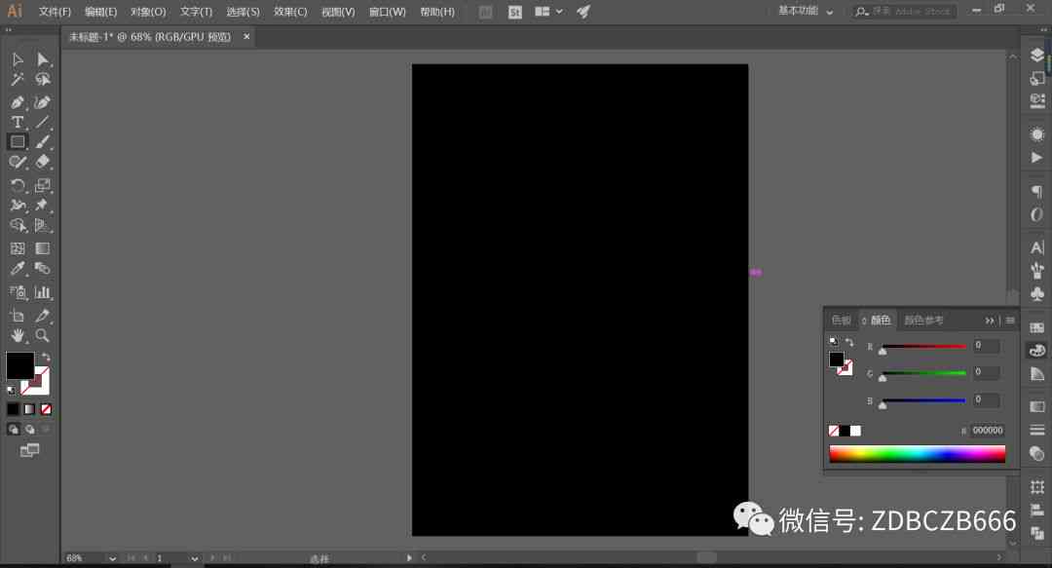The image size is (1052, 568).
Task: Select the Scale tool
Action: click(x=42, y=185)
